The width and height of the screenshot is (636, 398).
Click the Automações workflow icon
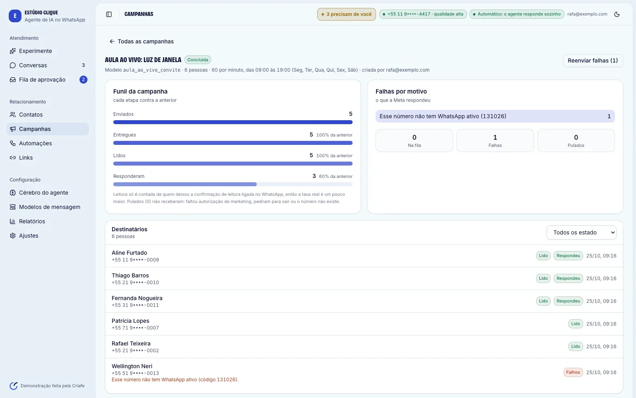(13, 143)
